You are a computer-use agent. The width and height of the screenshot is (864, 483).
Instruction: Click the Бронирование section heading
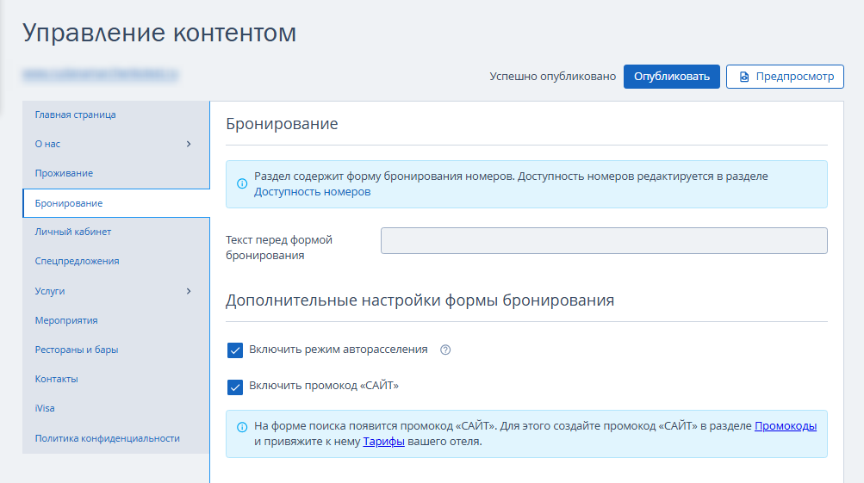282,123
